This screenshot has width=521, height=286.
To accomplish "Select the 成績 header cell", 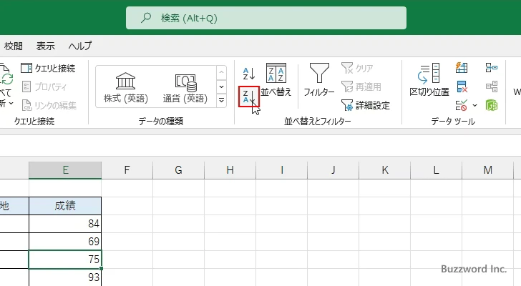I will 65,206.
